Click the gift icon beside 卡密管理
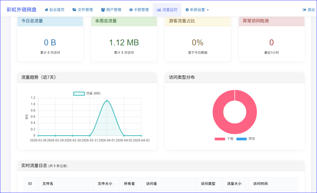 pyautogui.click(x=131, y=10)
